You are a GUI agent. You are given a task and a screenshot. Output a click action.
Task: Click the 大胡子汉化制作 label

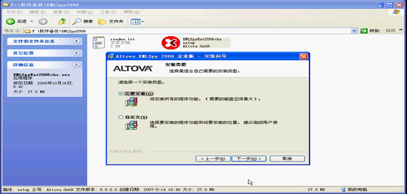tap(125, 151)
